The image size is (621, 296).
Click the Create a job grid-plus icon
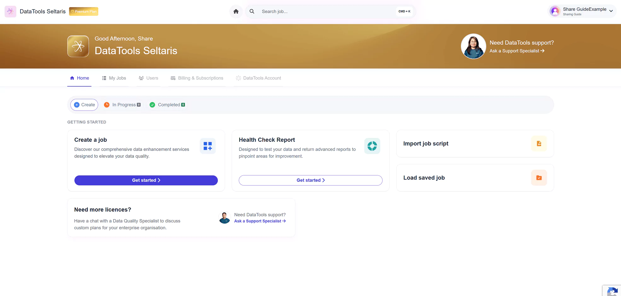click(208, 146)
